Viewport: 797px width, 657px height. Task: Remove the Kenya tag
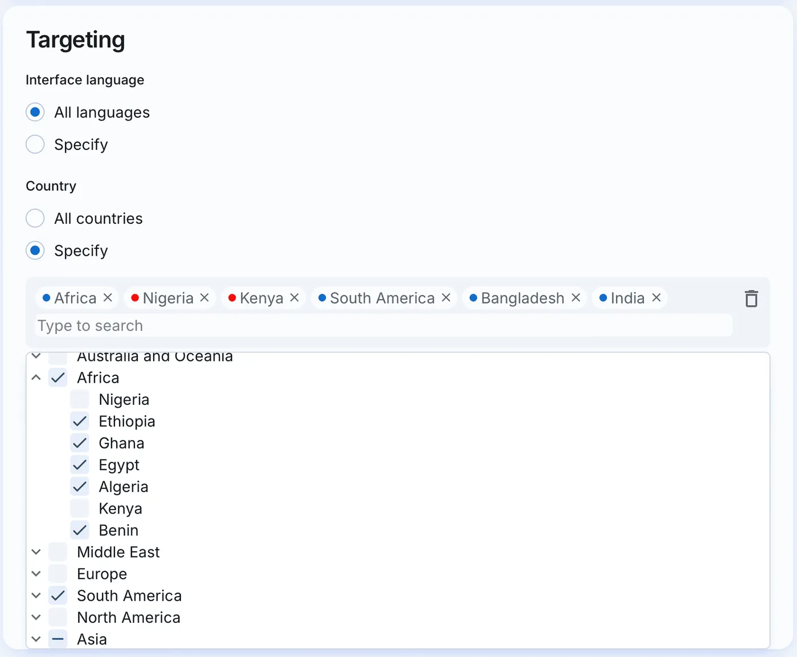[294, 298]
